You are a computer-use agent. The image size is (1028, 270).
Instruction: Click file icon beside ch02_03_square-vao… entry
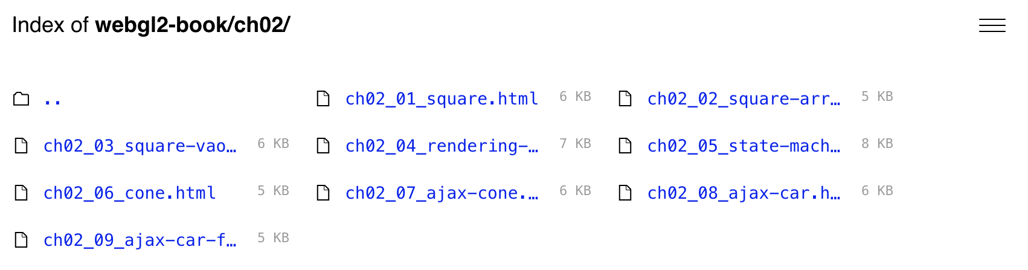click(21, 146)
